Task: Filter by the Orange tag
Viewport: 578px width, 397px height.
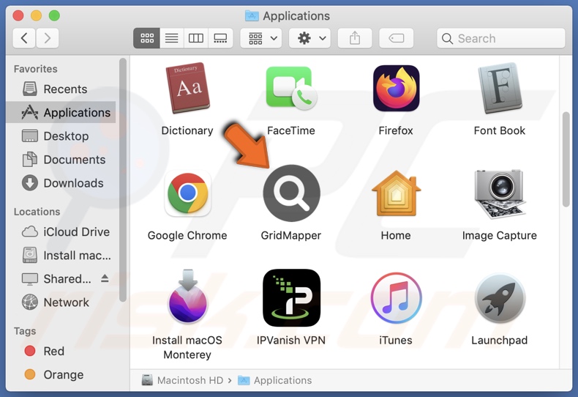Action: click(x=61, y=374)
